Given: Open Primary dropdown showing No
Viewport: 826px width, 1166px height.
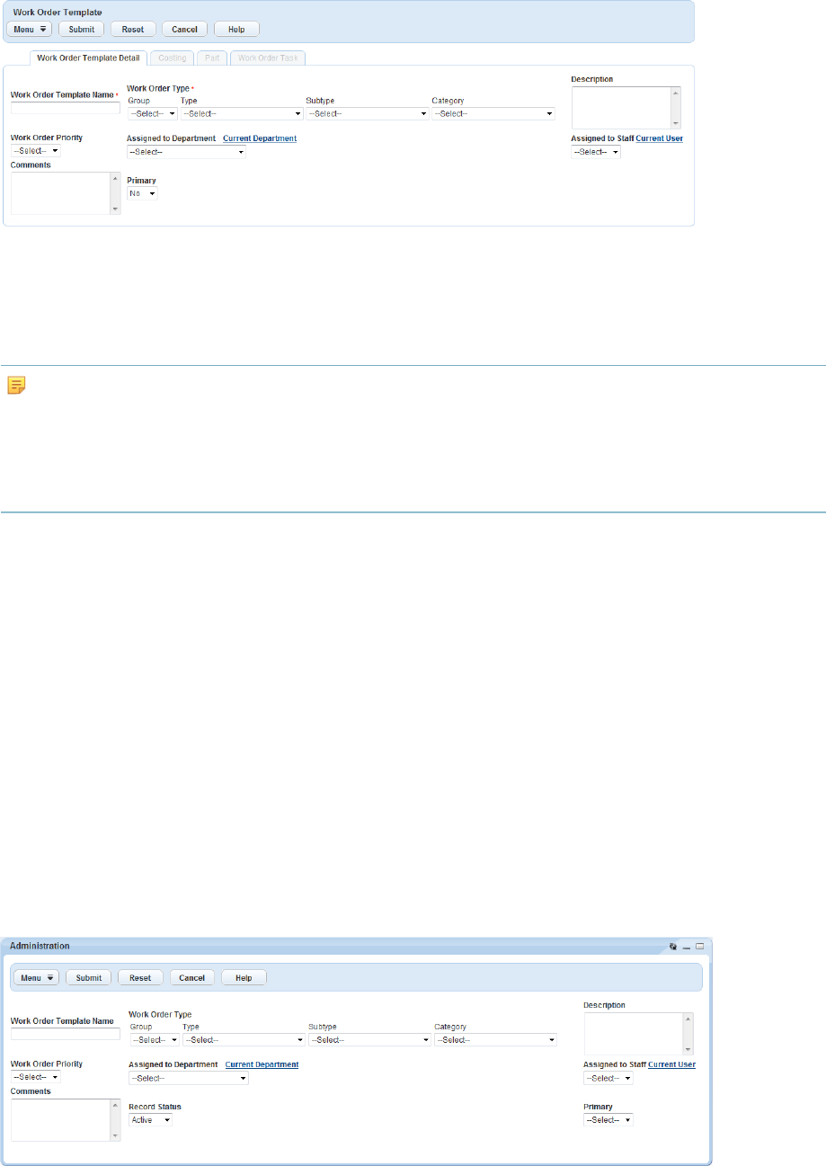Looking at the screenshot, I should [142, 193].
